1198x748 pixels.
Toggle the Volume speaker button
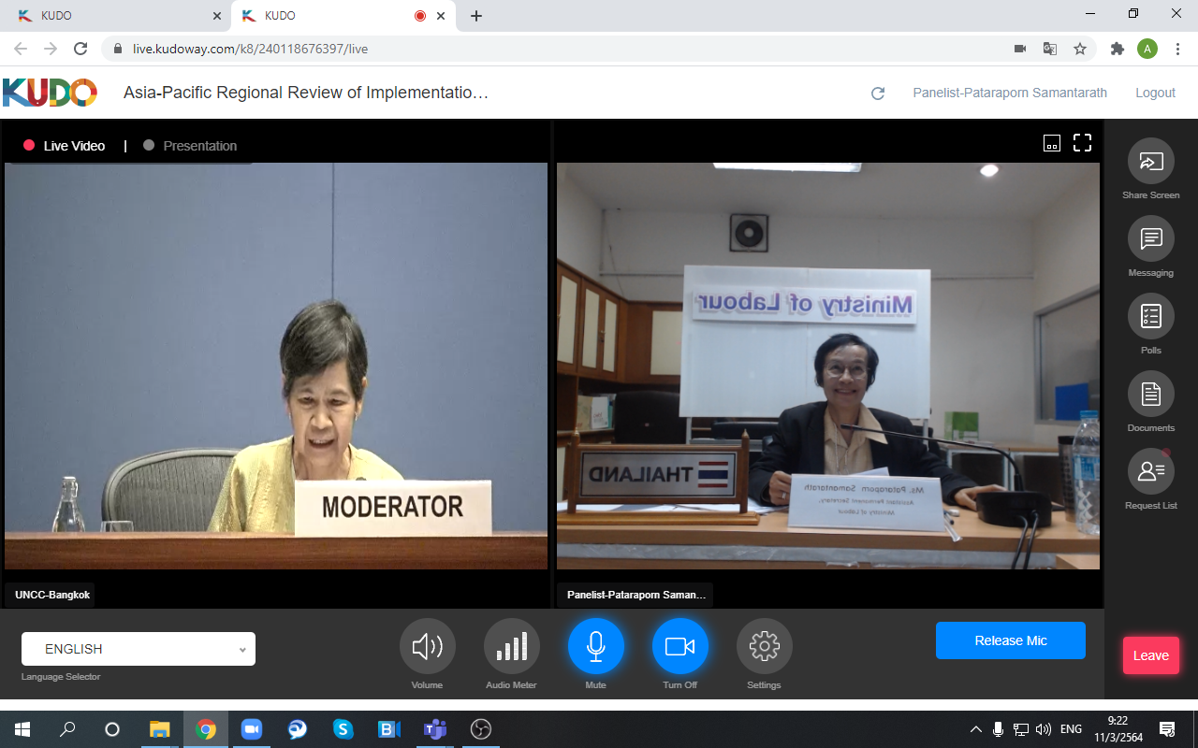click(427, 646)
